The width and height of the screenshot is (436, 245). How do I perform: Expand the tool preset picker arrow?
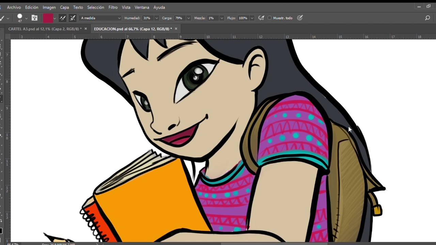(8, 18)
